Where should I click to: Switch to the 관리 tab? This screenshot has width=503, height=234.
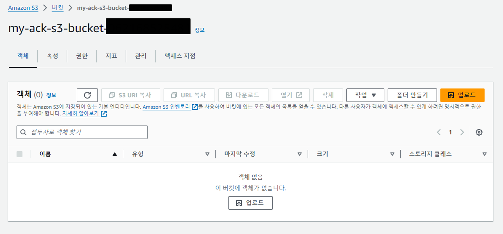coord(141,56)
